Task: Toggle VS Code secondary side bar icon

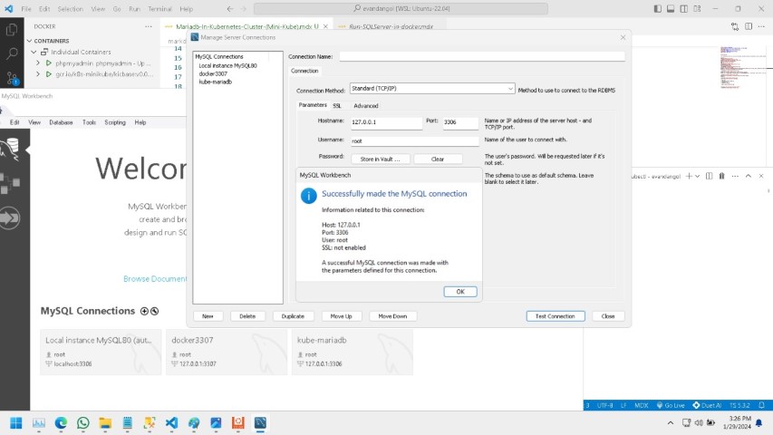Action: click(684, 9)
